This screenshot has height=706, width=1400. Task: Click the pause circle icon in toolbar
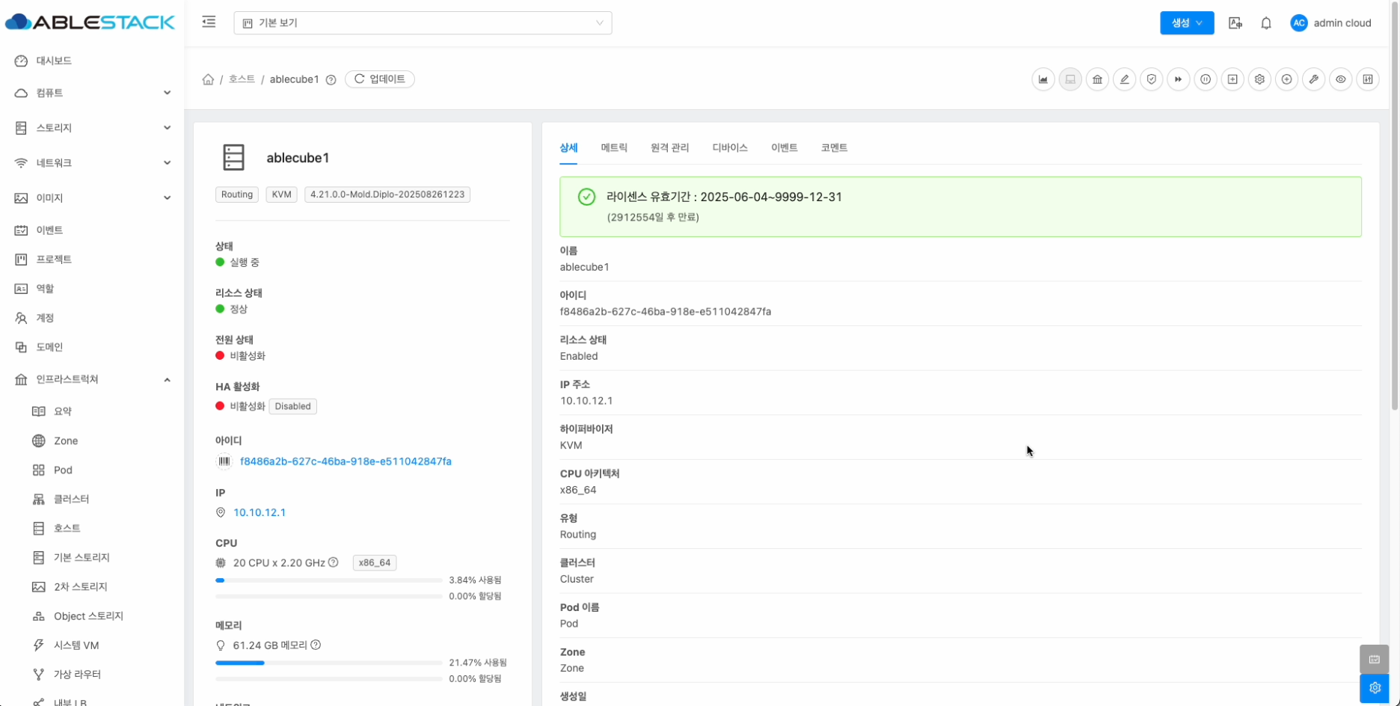click(1206, 79)
